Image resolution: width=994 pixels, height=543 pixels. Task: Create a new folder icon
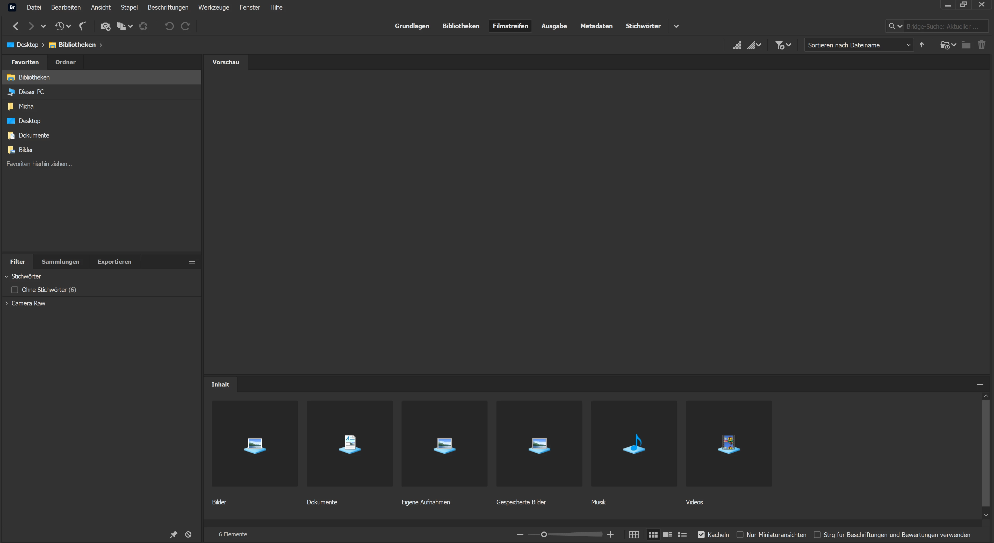click(966, 45)
